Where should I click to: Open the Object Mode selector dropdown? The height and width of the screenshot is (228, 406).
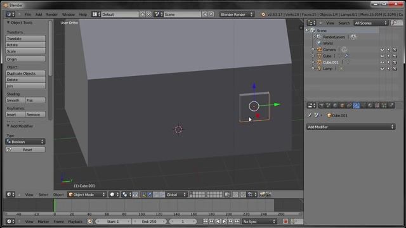pyautogui.click(x=87, y=194)
